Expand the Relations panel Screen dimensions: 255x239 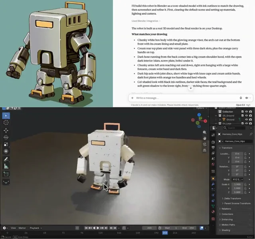[x=225, y=209]
